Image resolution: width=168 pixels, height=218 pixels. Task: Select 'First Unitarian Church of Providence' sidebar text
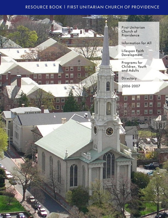coord(133,31)
